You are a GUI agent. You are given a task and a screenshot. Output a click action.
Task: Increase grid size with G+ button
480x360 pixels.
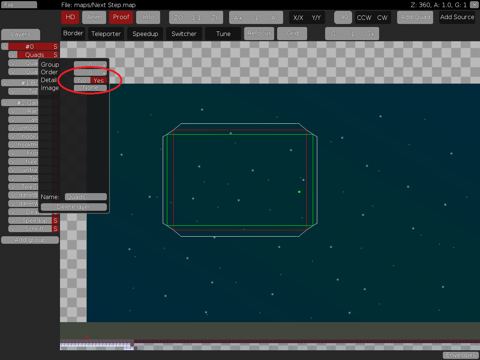click(370, 34)
